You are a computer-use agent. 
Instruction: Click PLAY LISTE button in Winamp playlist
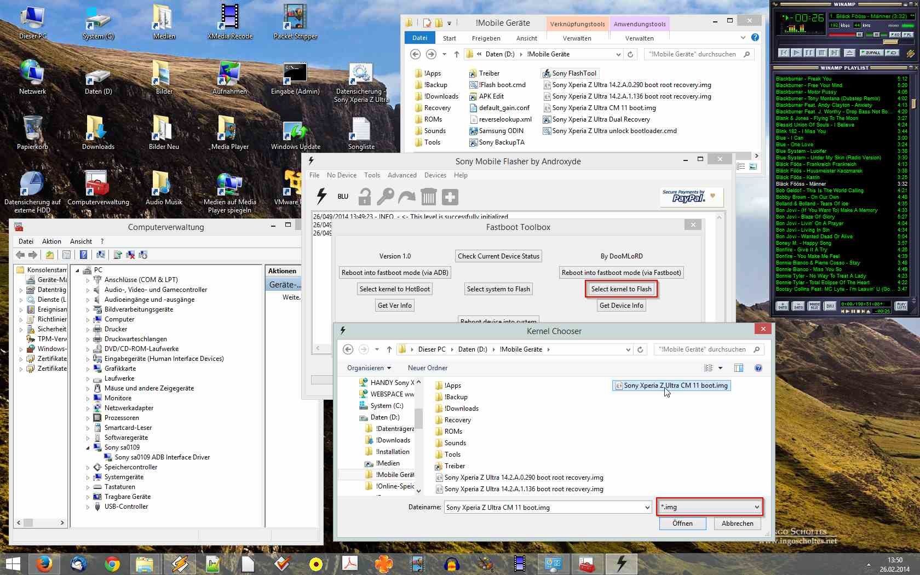click(x=901, y=306)
